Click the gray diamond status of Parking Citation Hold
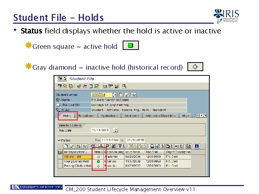The width and height of the screenshot is (259, 194). tap(98, 166)
